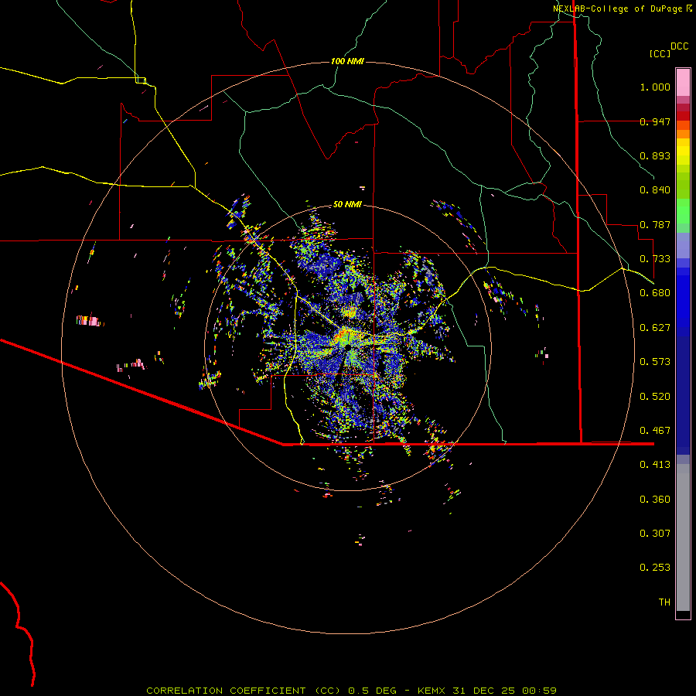Select the 0.947 scale value
The width and height of the screenshot is (696, 696).
click(x=655, y=121)
